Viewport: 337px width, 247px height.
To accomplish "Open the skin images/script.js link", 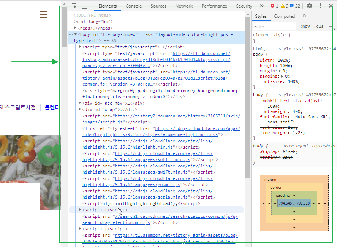I will [x=161, y=119].
